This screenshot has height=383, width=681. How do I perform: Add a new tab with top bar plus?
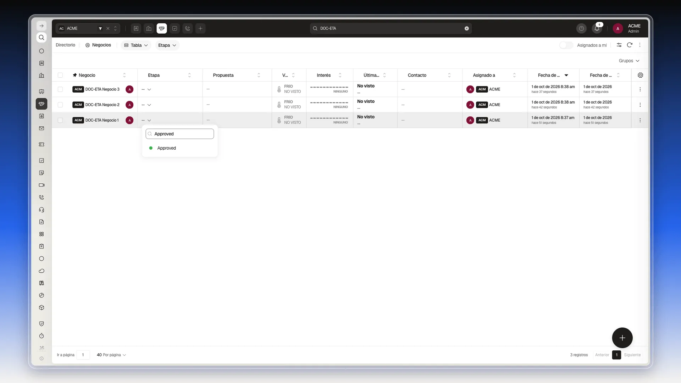click(x=200, y=28)
